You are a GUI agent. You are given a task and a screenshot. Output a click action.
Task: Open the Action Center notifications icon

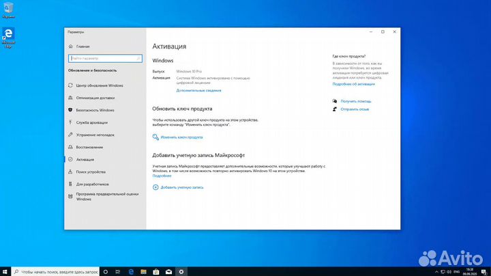point(483,272)
